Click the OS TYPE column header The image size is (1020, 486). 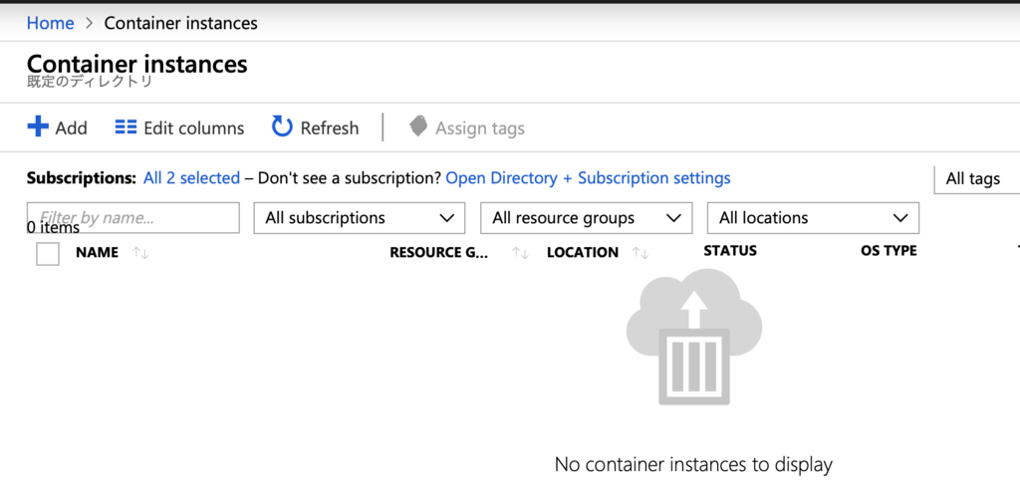point(889,251)
